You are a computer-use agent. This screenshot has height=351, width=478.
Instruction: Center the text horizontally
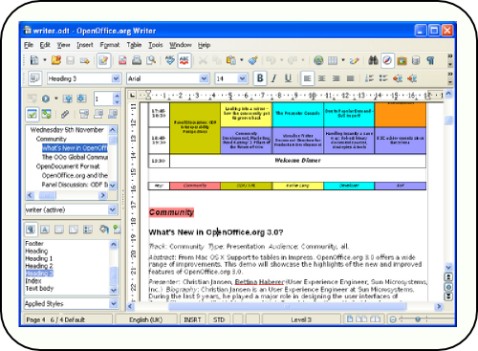tap(322, 78)
